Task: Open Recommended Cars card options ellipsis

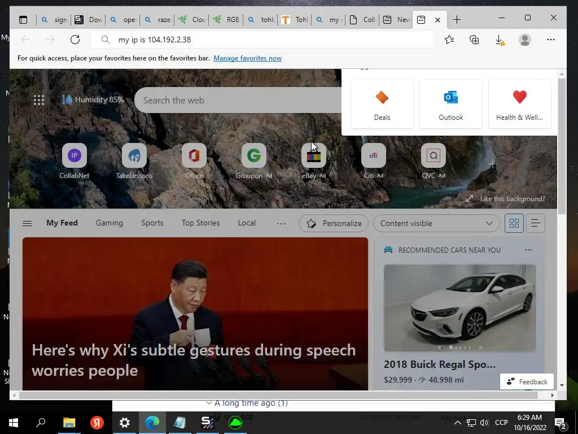Action: pyautogui.click(x=528, y=250)
